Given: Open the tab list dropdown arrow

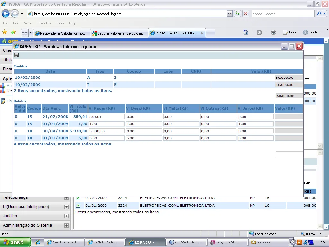Looking at the screenshot, I should click(31, 33).
